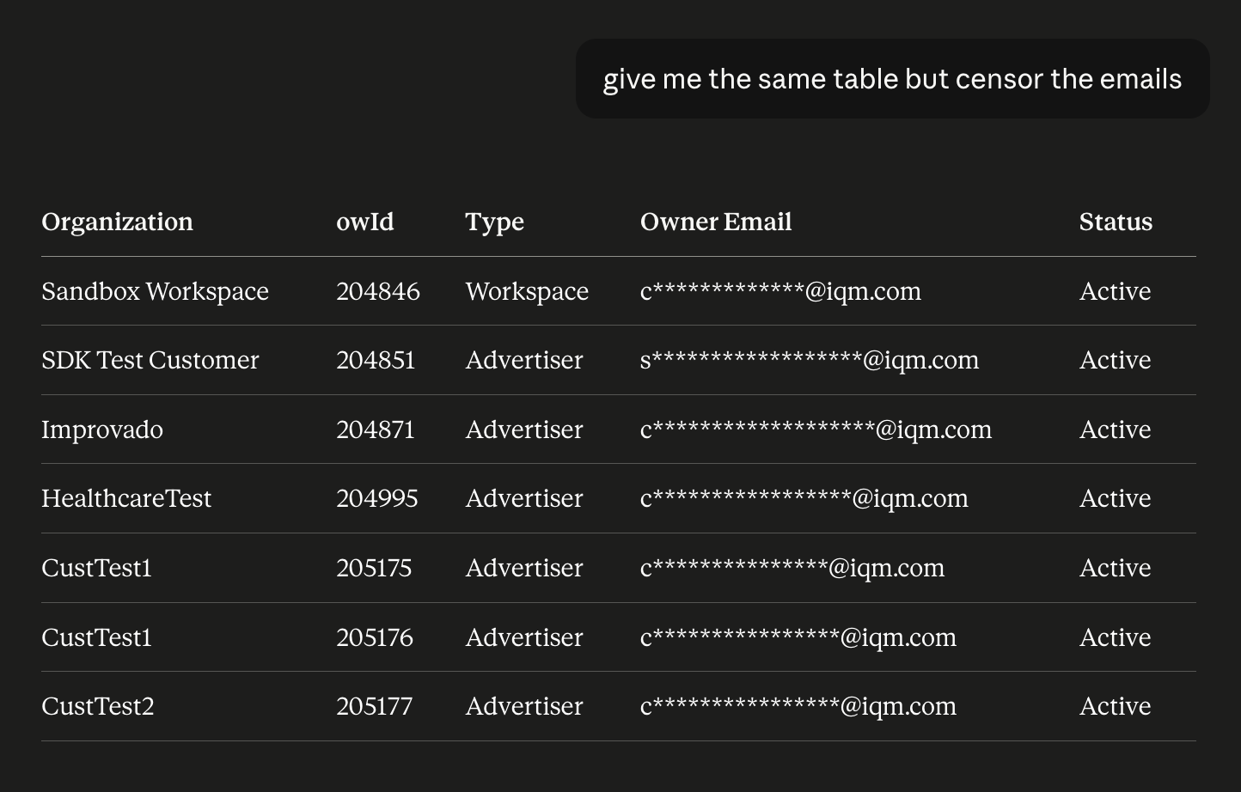1241x792 pixels.
Task: Select the Sandbox Workspace organization cell
Action: 155,291
